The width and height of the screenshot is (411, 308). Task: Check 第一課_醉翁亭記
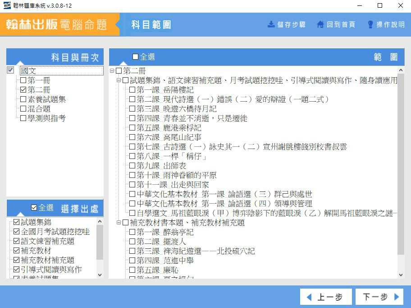pyautogui.click(x=132, y=232)
